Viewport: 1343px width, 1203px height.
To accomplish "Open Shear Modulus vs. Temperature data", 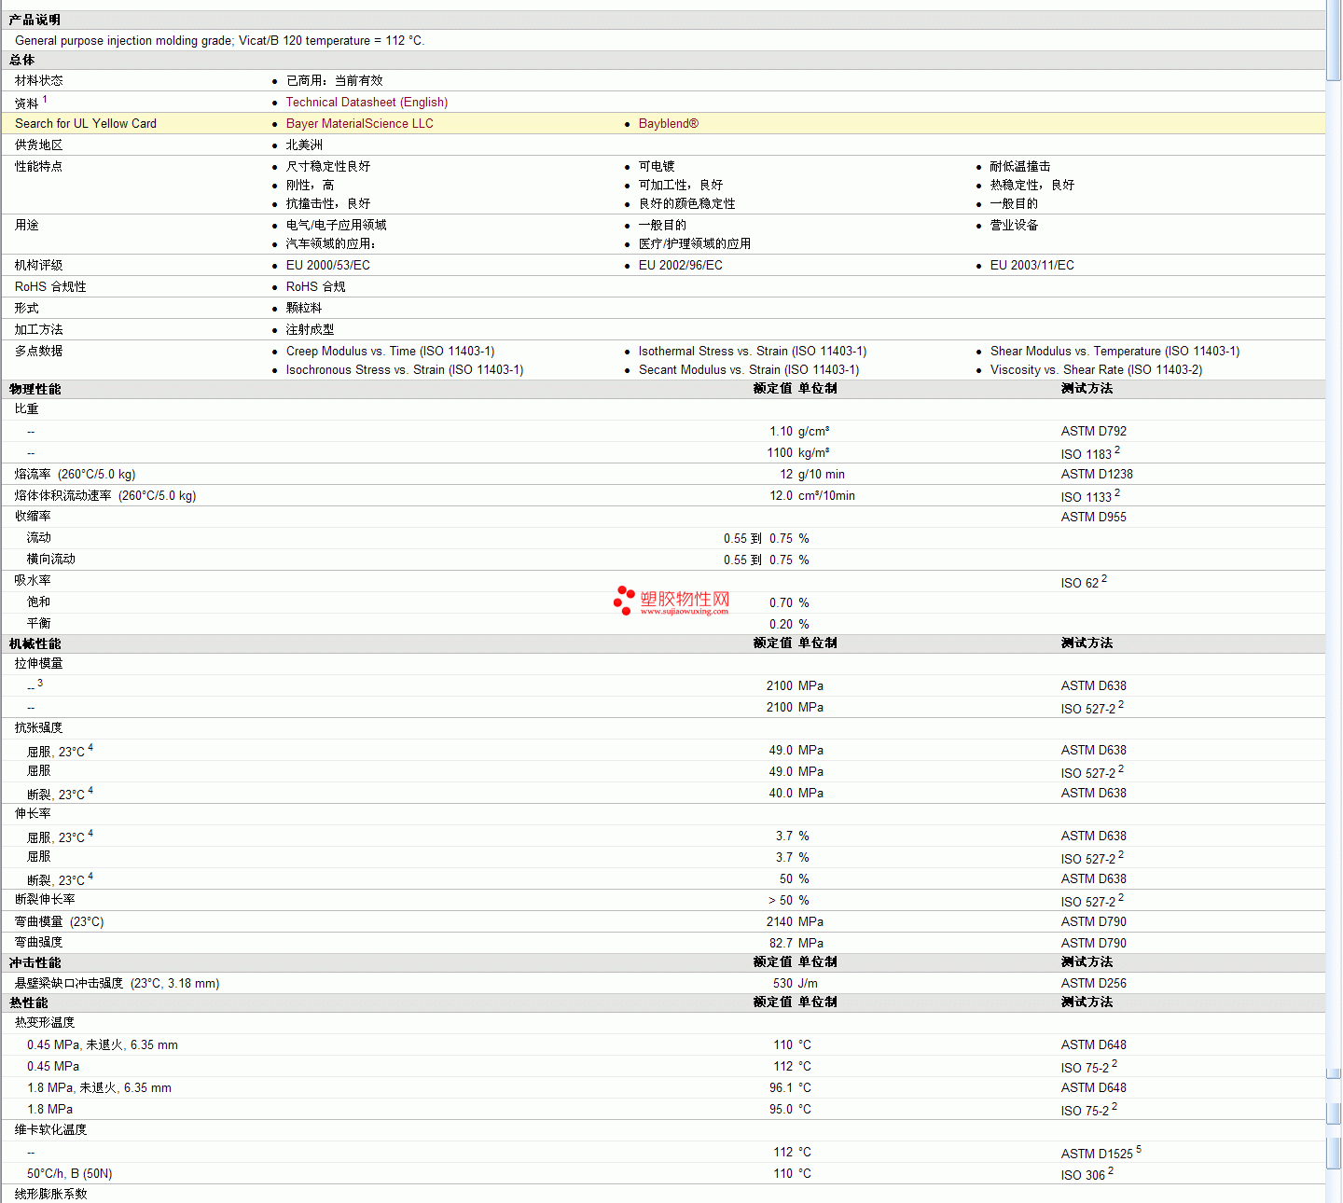I will point(1115,352).
